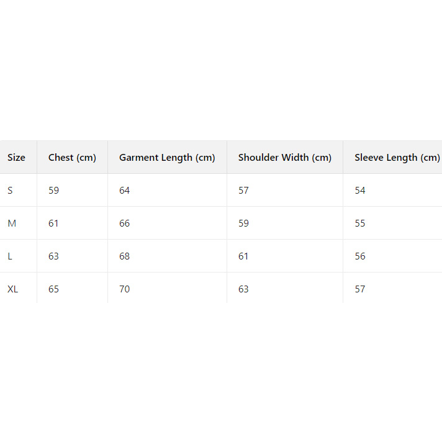Click the Shoulder Width (cm) header

[x=285, y=158]
